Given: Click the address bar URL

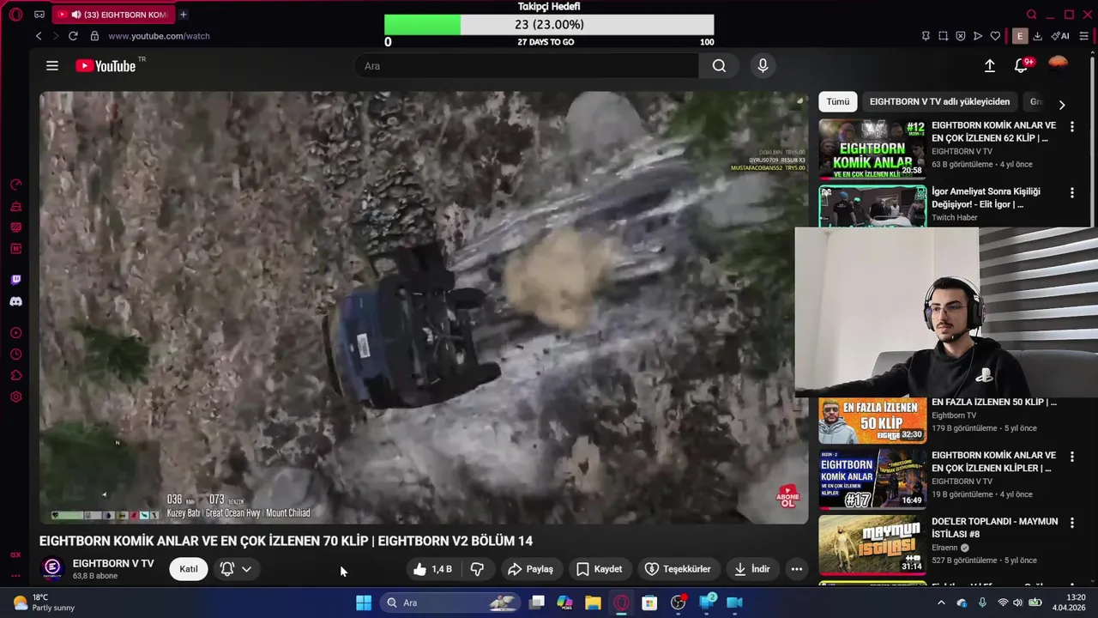Looking at the screenshot, I should click(x=160, y=36).
